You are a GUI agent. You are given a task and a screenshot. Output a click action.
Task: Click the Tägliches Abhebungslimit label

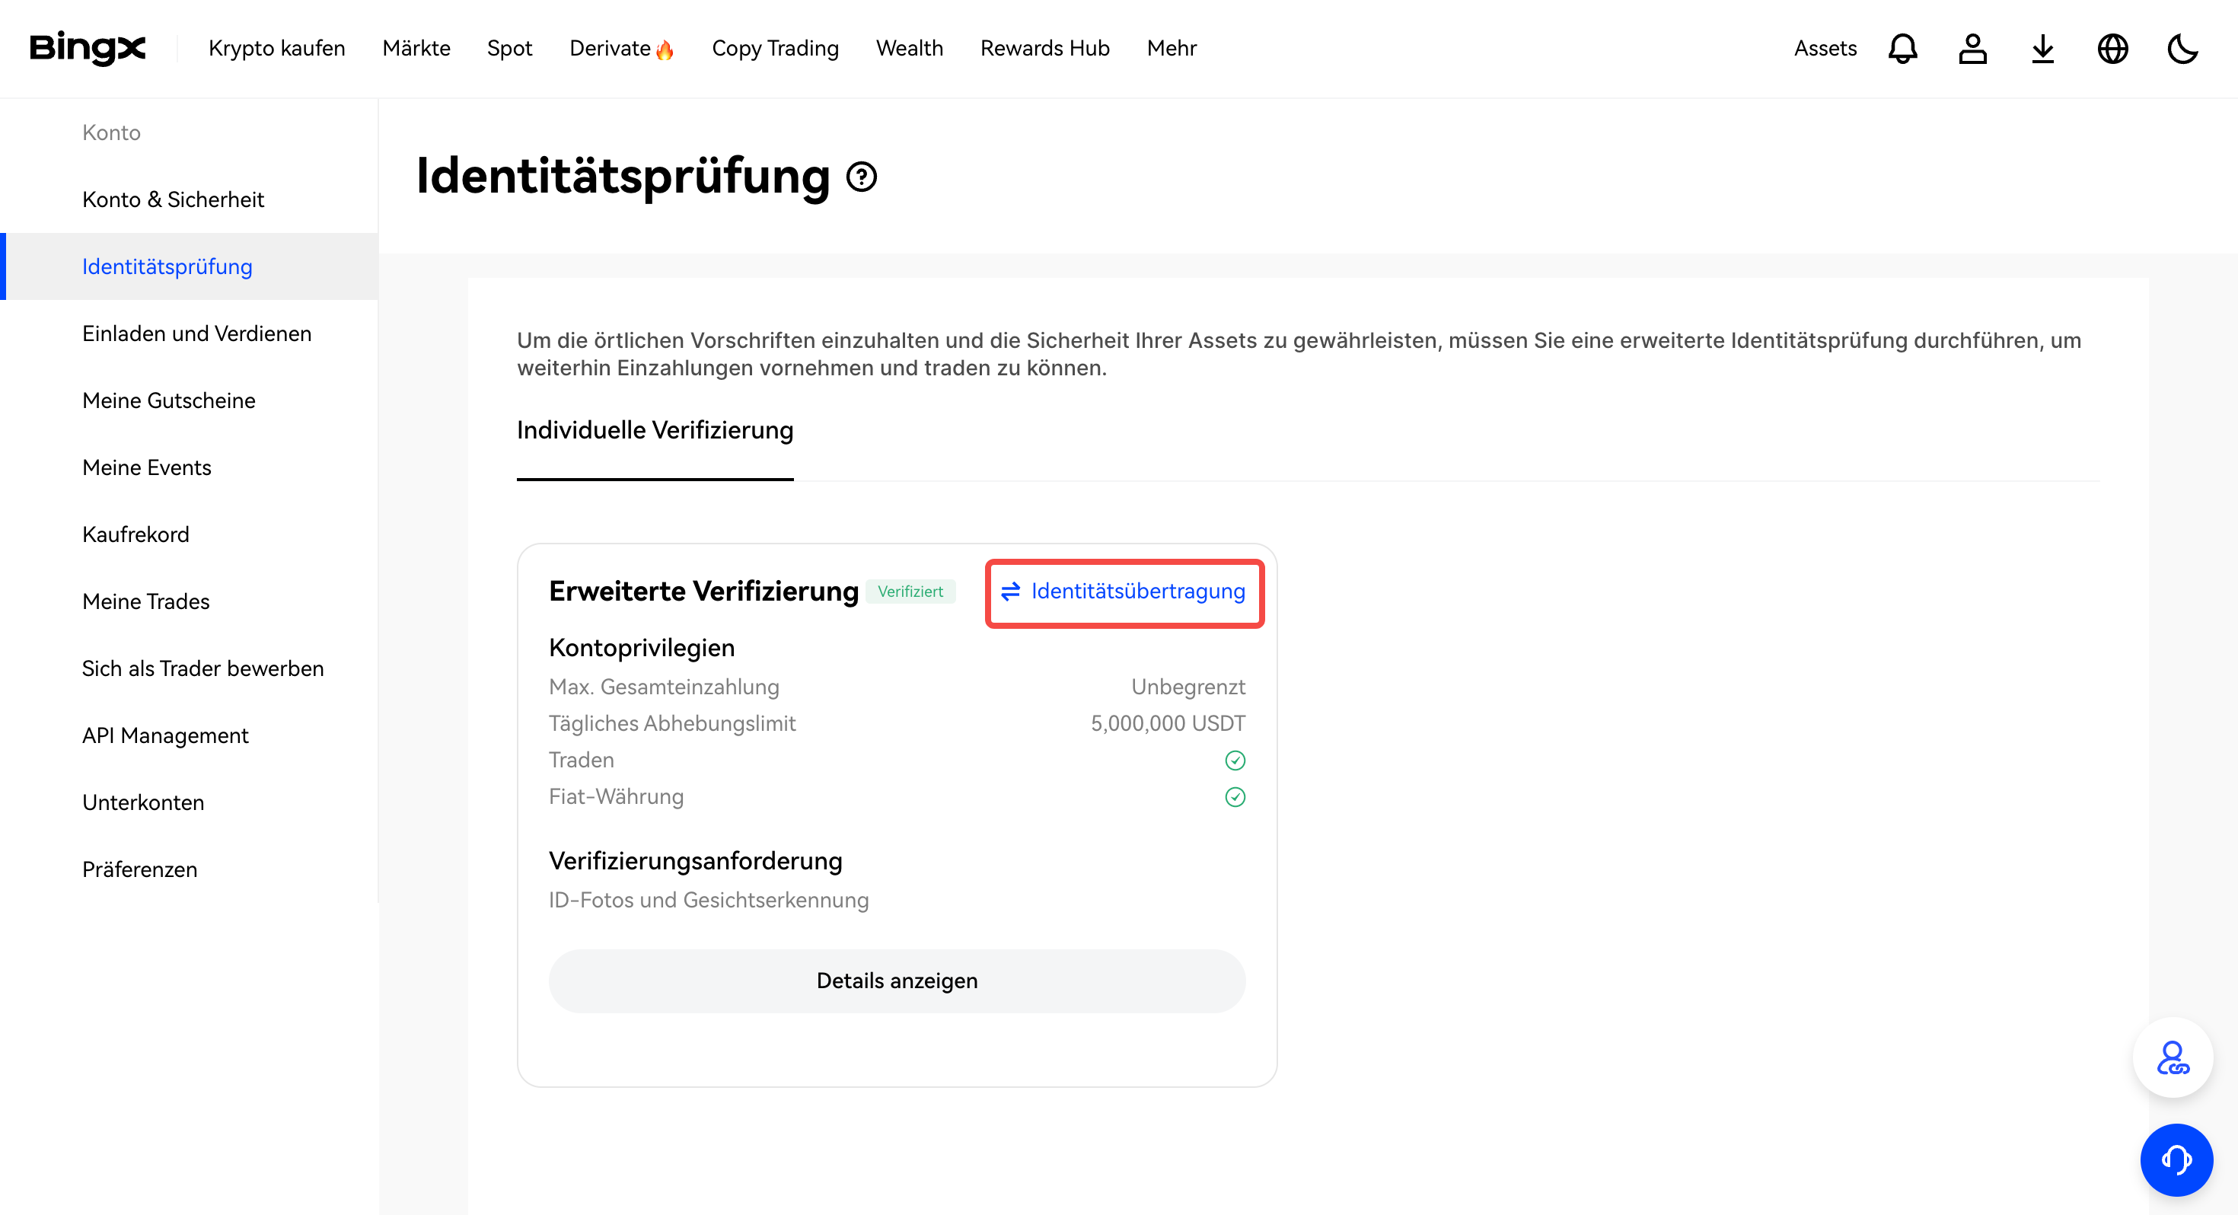point(671,723)
